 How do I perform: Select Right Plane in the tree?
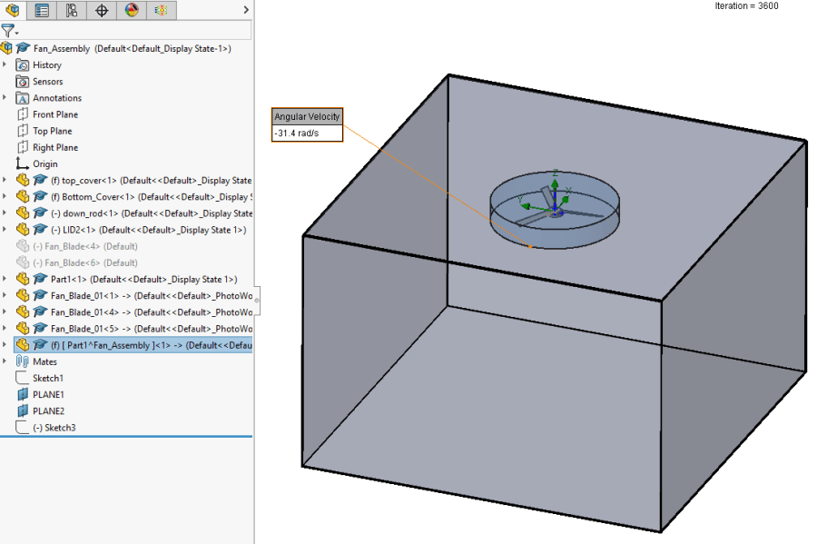(x=55, y=147)
